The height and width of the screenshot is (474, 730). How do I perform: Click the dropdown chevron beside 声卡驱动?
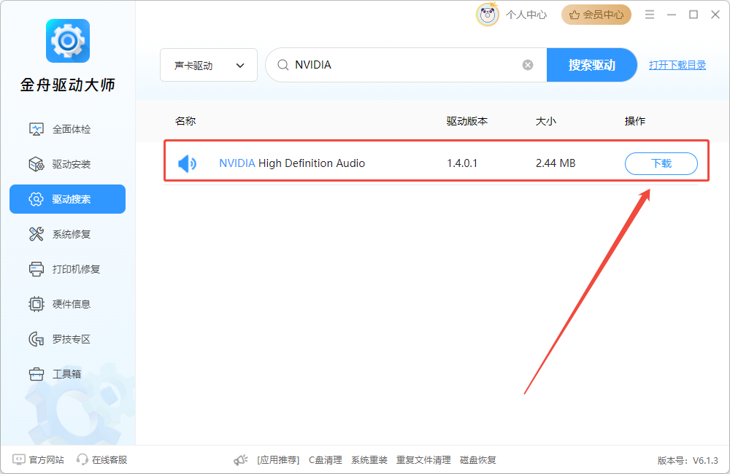click(x=240, y=66)
